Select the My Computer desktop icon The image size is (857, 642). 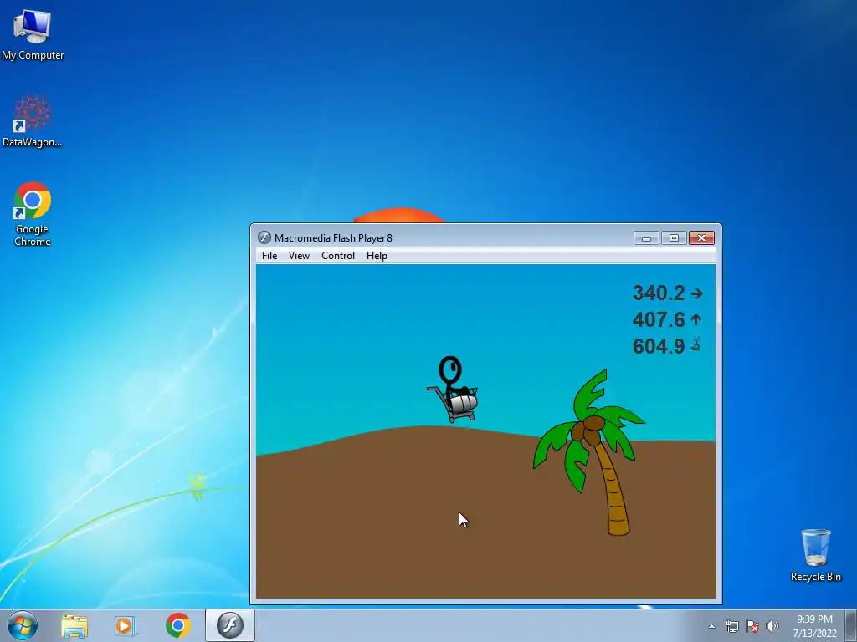(33, 33)
